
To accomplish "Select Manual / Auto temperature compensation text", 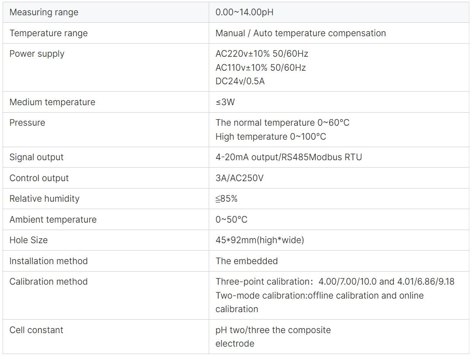I will [x=300, y=33].
